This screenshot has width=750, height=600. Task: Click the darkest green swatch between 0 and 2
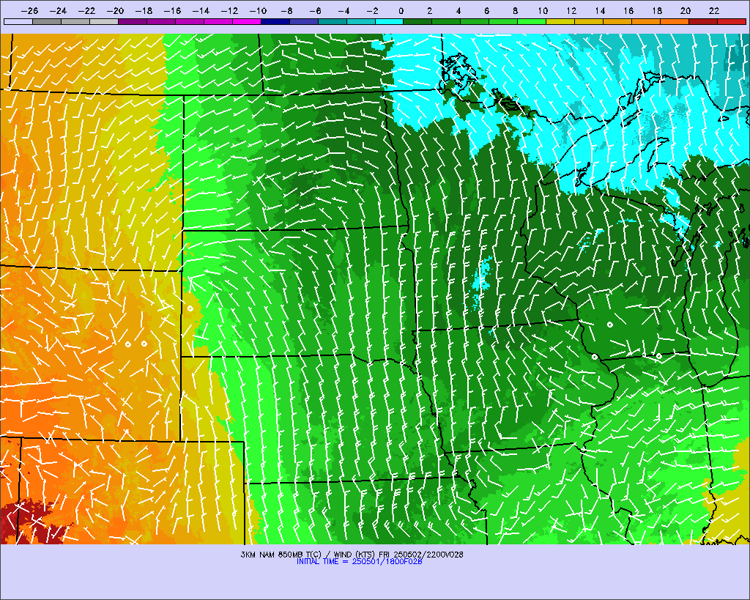tap(417, 21)
